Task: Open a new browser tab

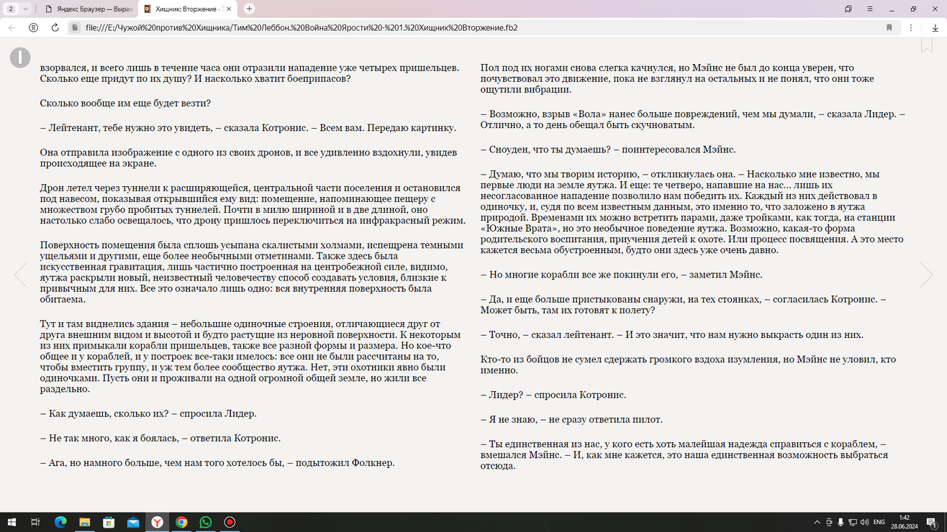Action: click(x=249, y=9)
